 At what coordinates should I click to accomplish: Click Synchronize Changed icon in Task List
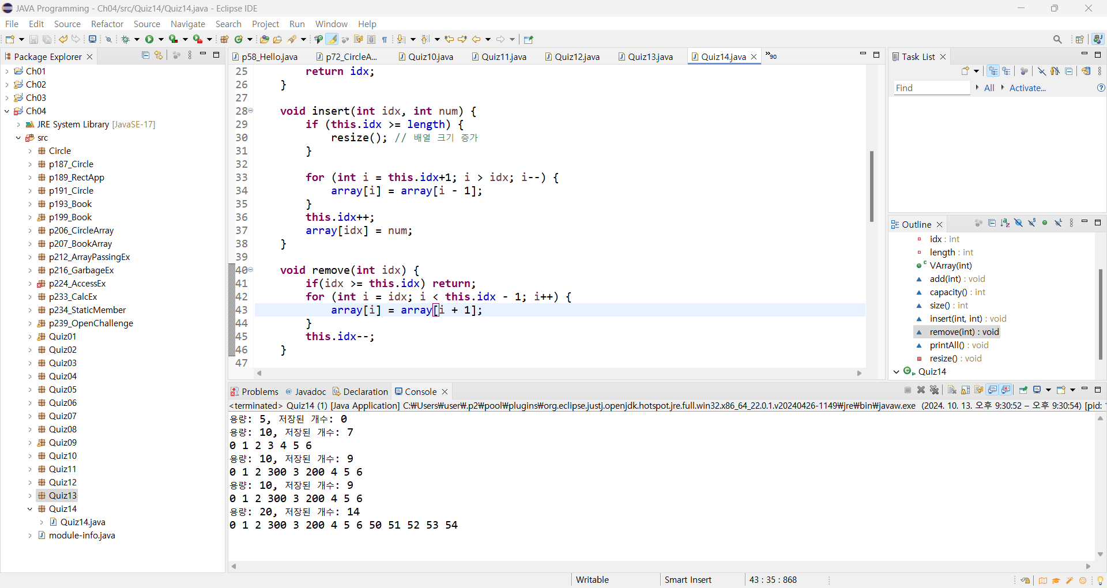coord(1086,71)
